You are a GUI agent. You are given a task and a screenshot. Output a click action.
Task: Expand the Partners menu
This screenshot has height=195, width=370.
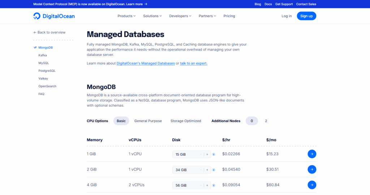pyautogui.click(x=207, y=16)
